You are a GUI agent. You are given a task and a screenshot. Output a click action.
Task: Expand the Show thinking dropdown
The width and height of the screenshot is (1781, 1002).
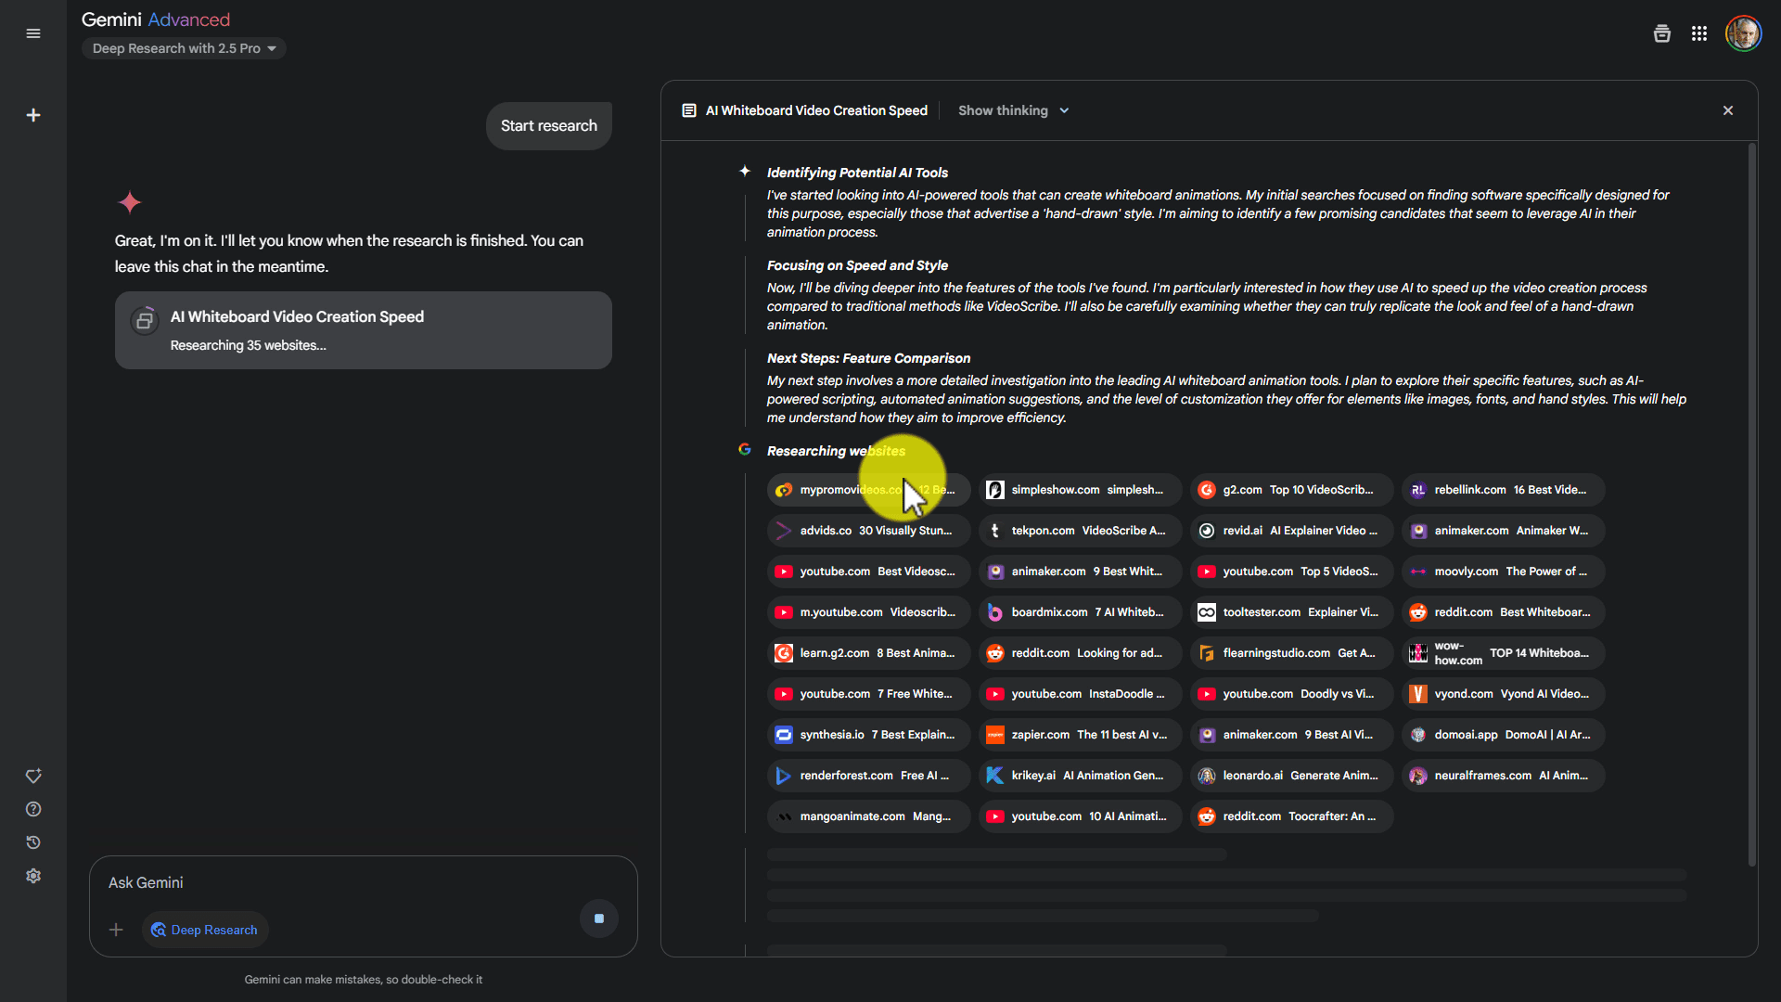(x=1013, y=110)
